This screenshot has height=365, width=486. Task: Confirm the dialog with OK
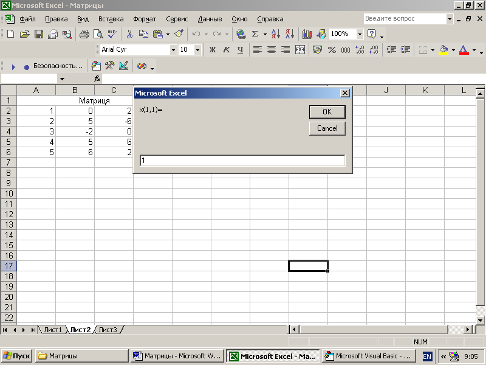click(327, 112)
